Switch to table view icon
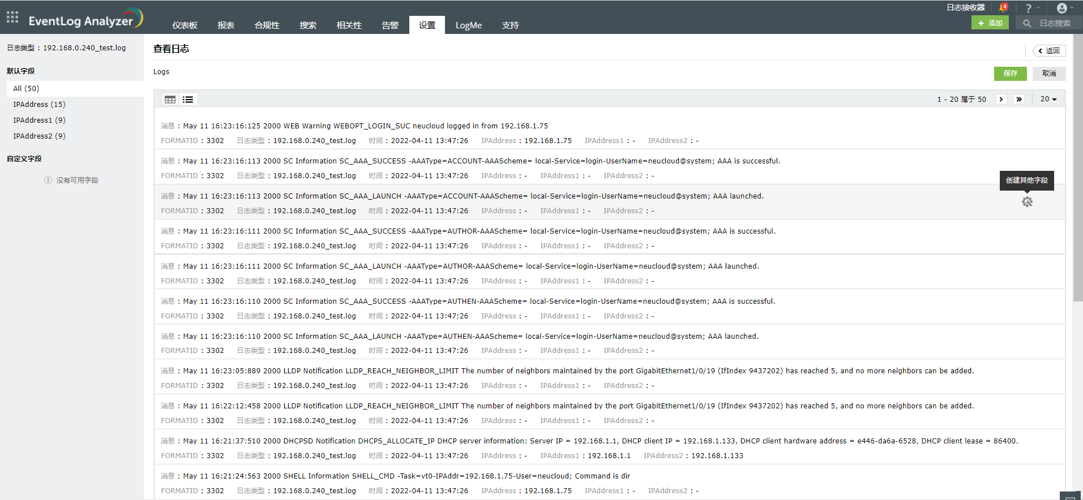 pyautogui.click(x=170, y=100)
